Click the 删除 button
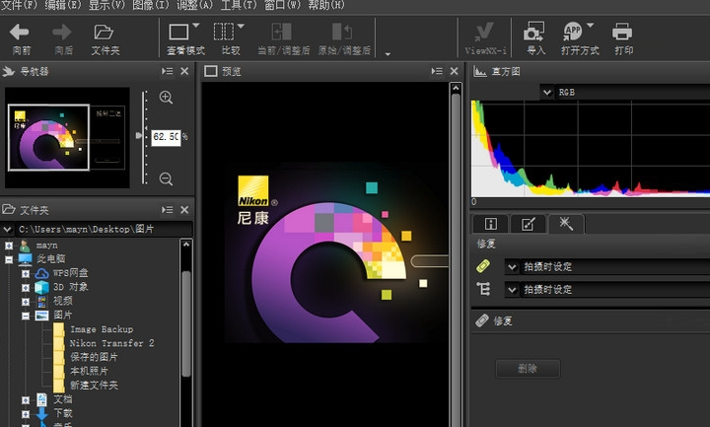 [x=528, y=369]
